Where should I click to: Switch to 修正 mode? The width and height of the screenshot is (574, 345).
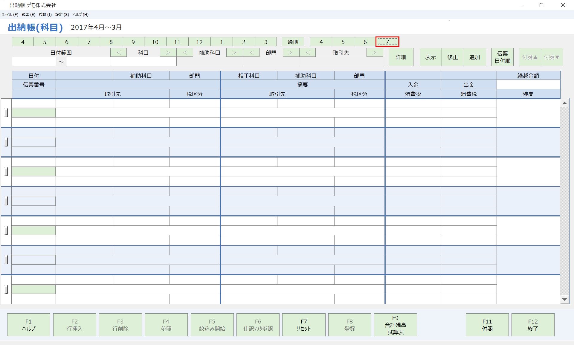(x=453, y=57)
